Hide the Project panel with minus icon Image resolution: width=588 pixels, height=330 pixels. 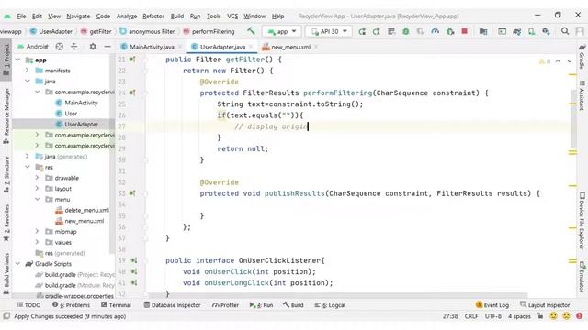click(107, 47)
